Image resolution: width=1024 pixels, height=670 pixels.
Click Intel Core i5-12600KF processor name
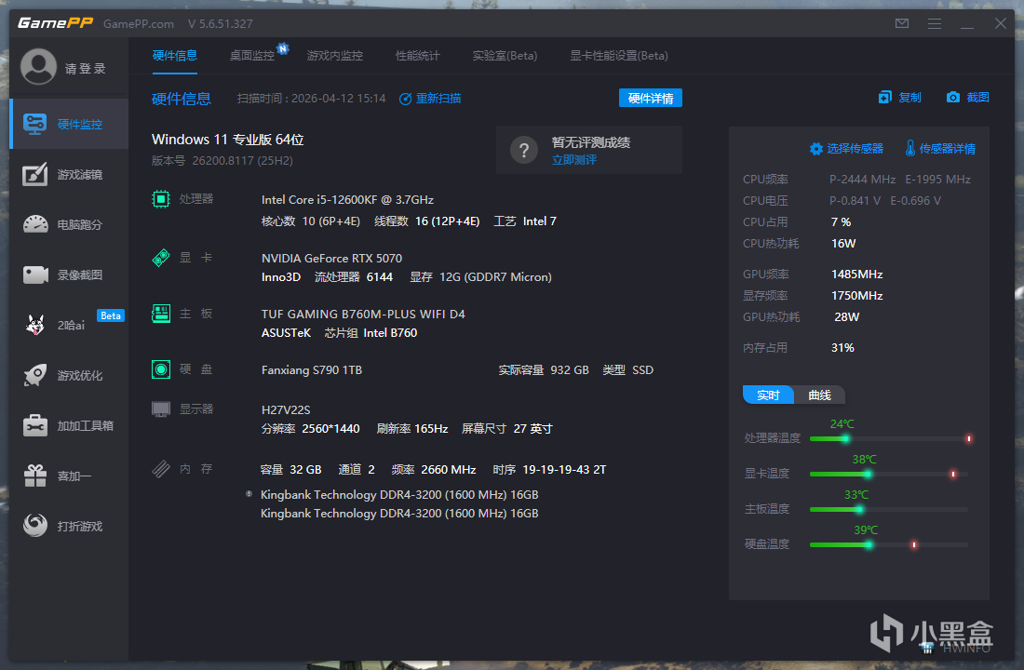coord(347,200)
